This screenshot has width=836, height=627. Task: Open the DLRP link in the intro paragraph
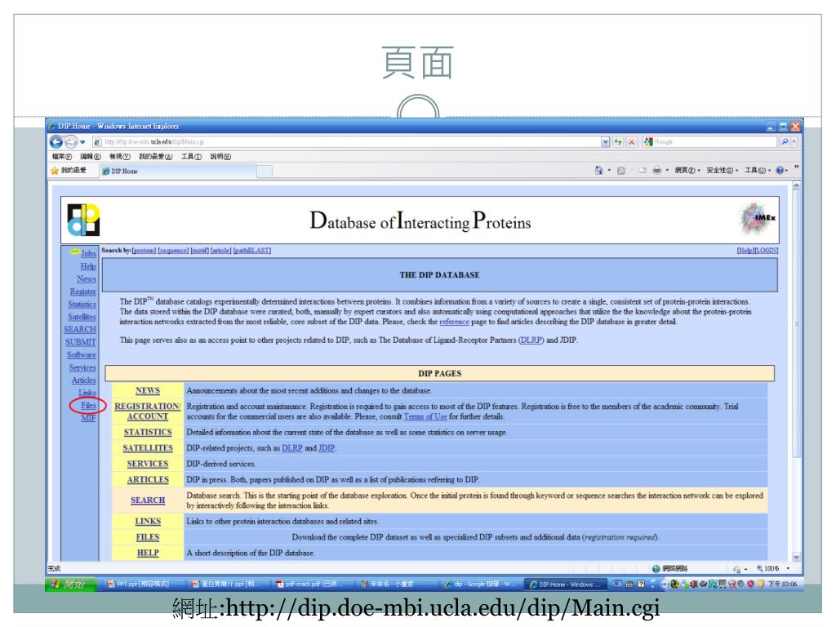tap(531, 340)
